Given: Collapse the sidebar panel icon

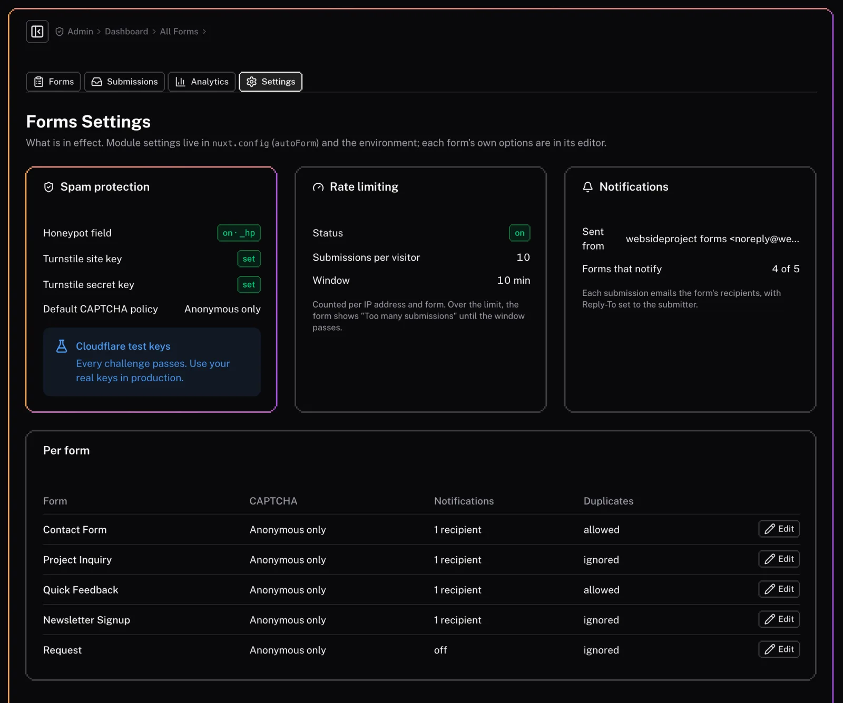Looking at the screenshot, I should coord(37,32).
